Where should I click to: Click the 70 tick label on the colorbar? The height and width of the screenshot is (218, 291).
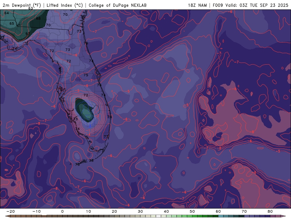click(x=244, y=211)
